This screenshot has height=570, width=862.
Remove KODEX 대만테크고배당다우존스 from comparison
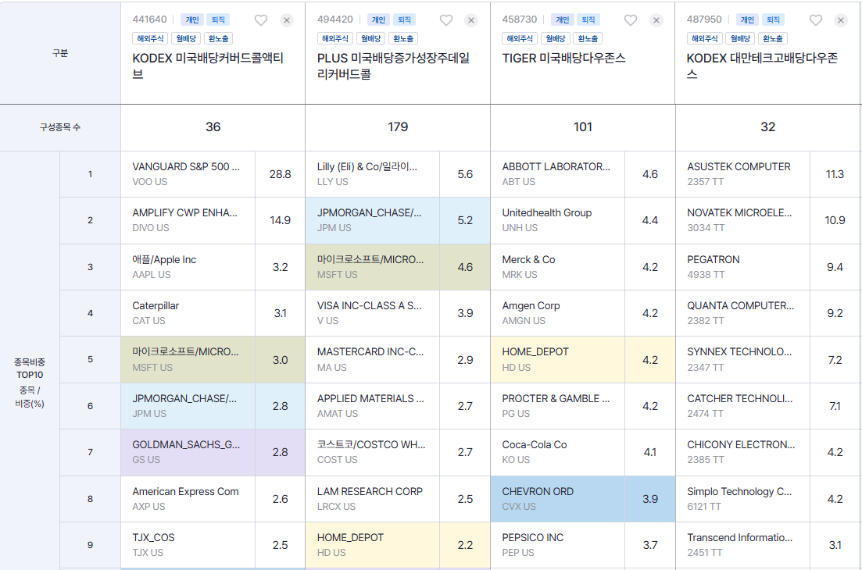[x=841, y=20]
